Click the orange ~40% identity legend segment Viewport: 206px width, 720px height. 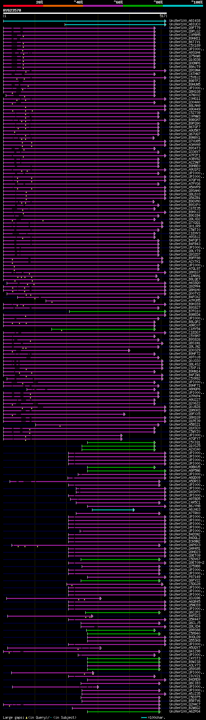(x=63, y=5)
